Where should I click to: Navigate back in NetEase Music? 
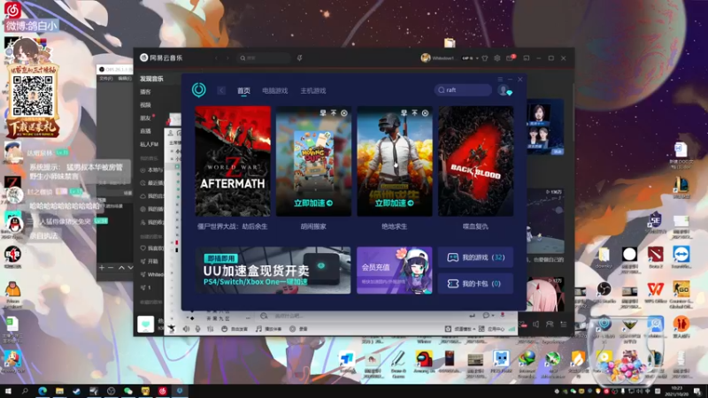point(216,58)
